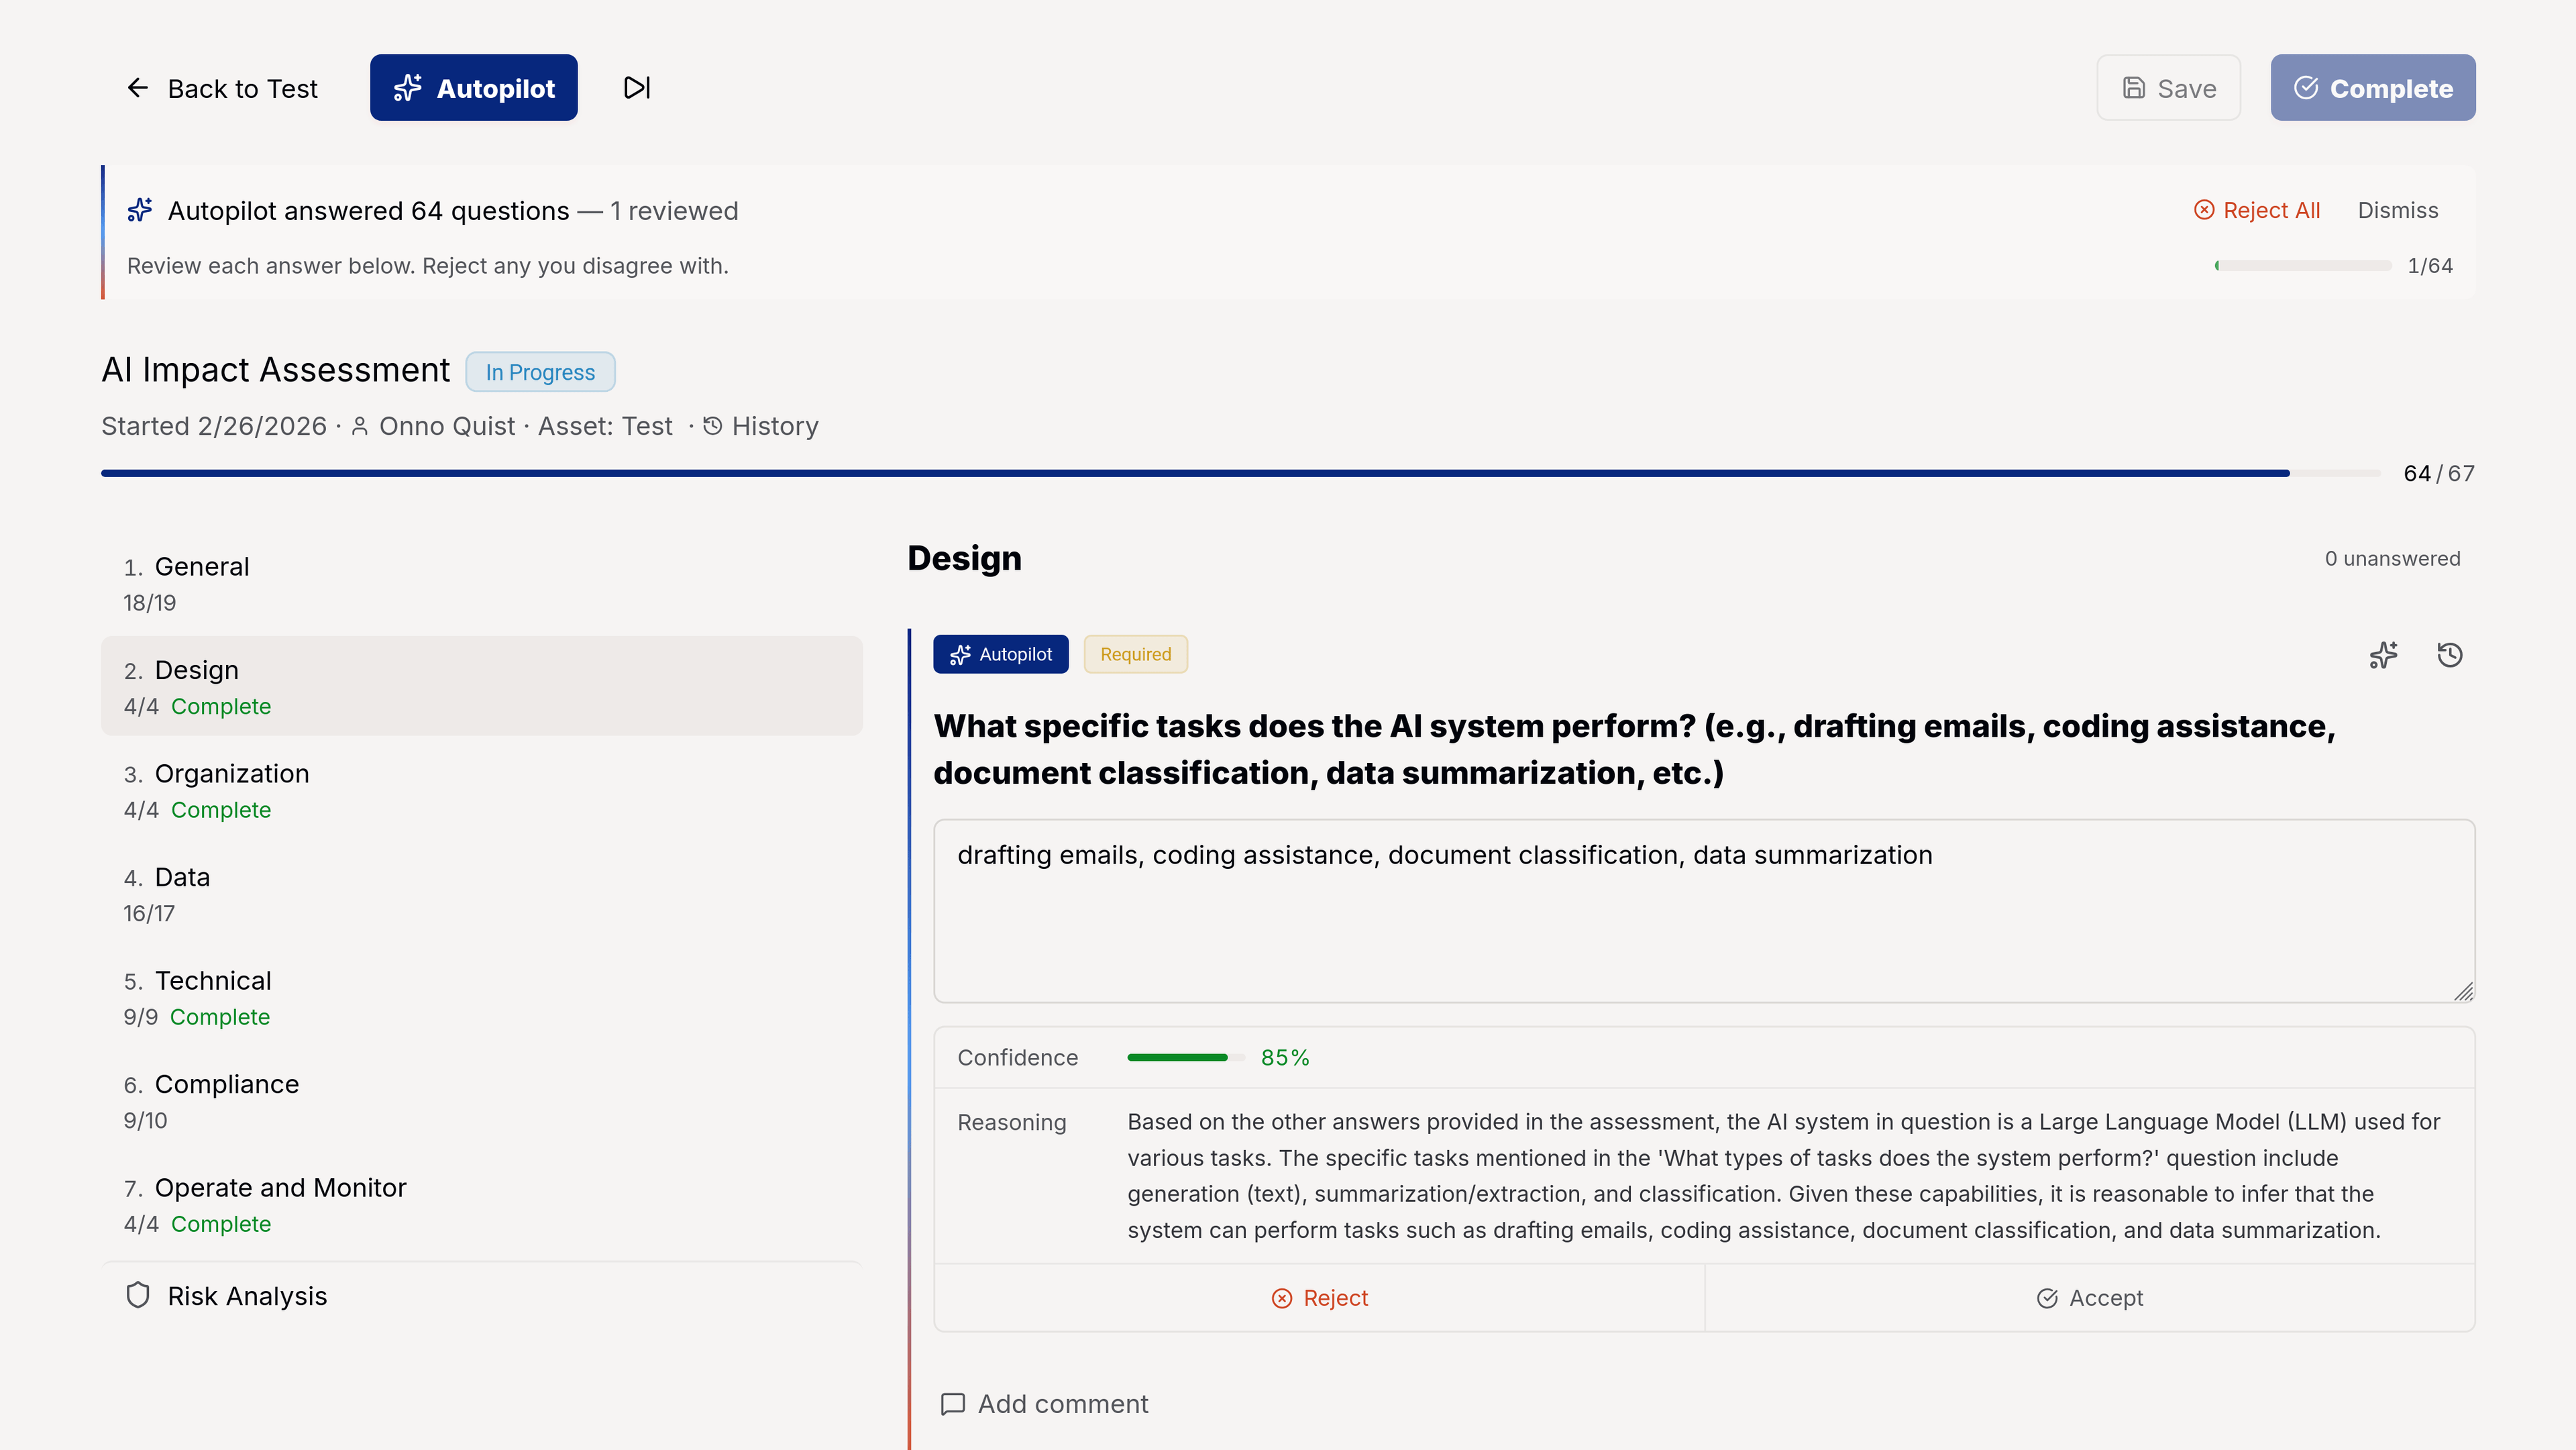Dismiss the Autopilot review banner
Viewport: 2576px width, 1450px height.
click(2397, 210)
